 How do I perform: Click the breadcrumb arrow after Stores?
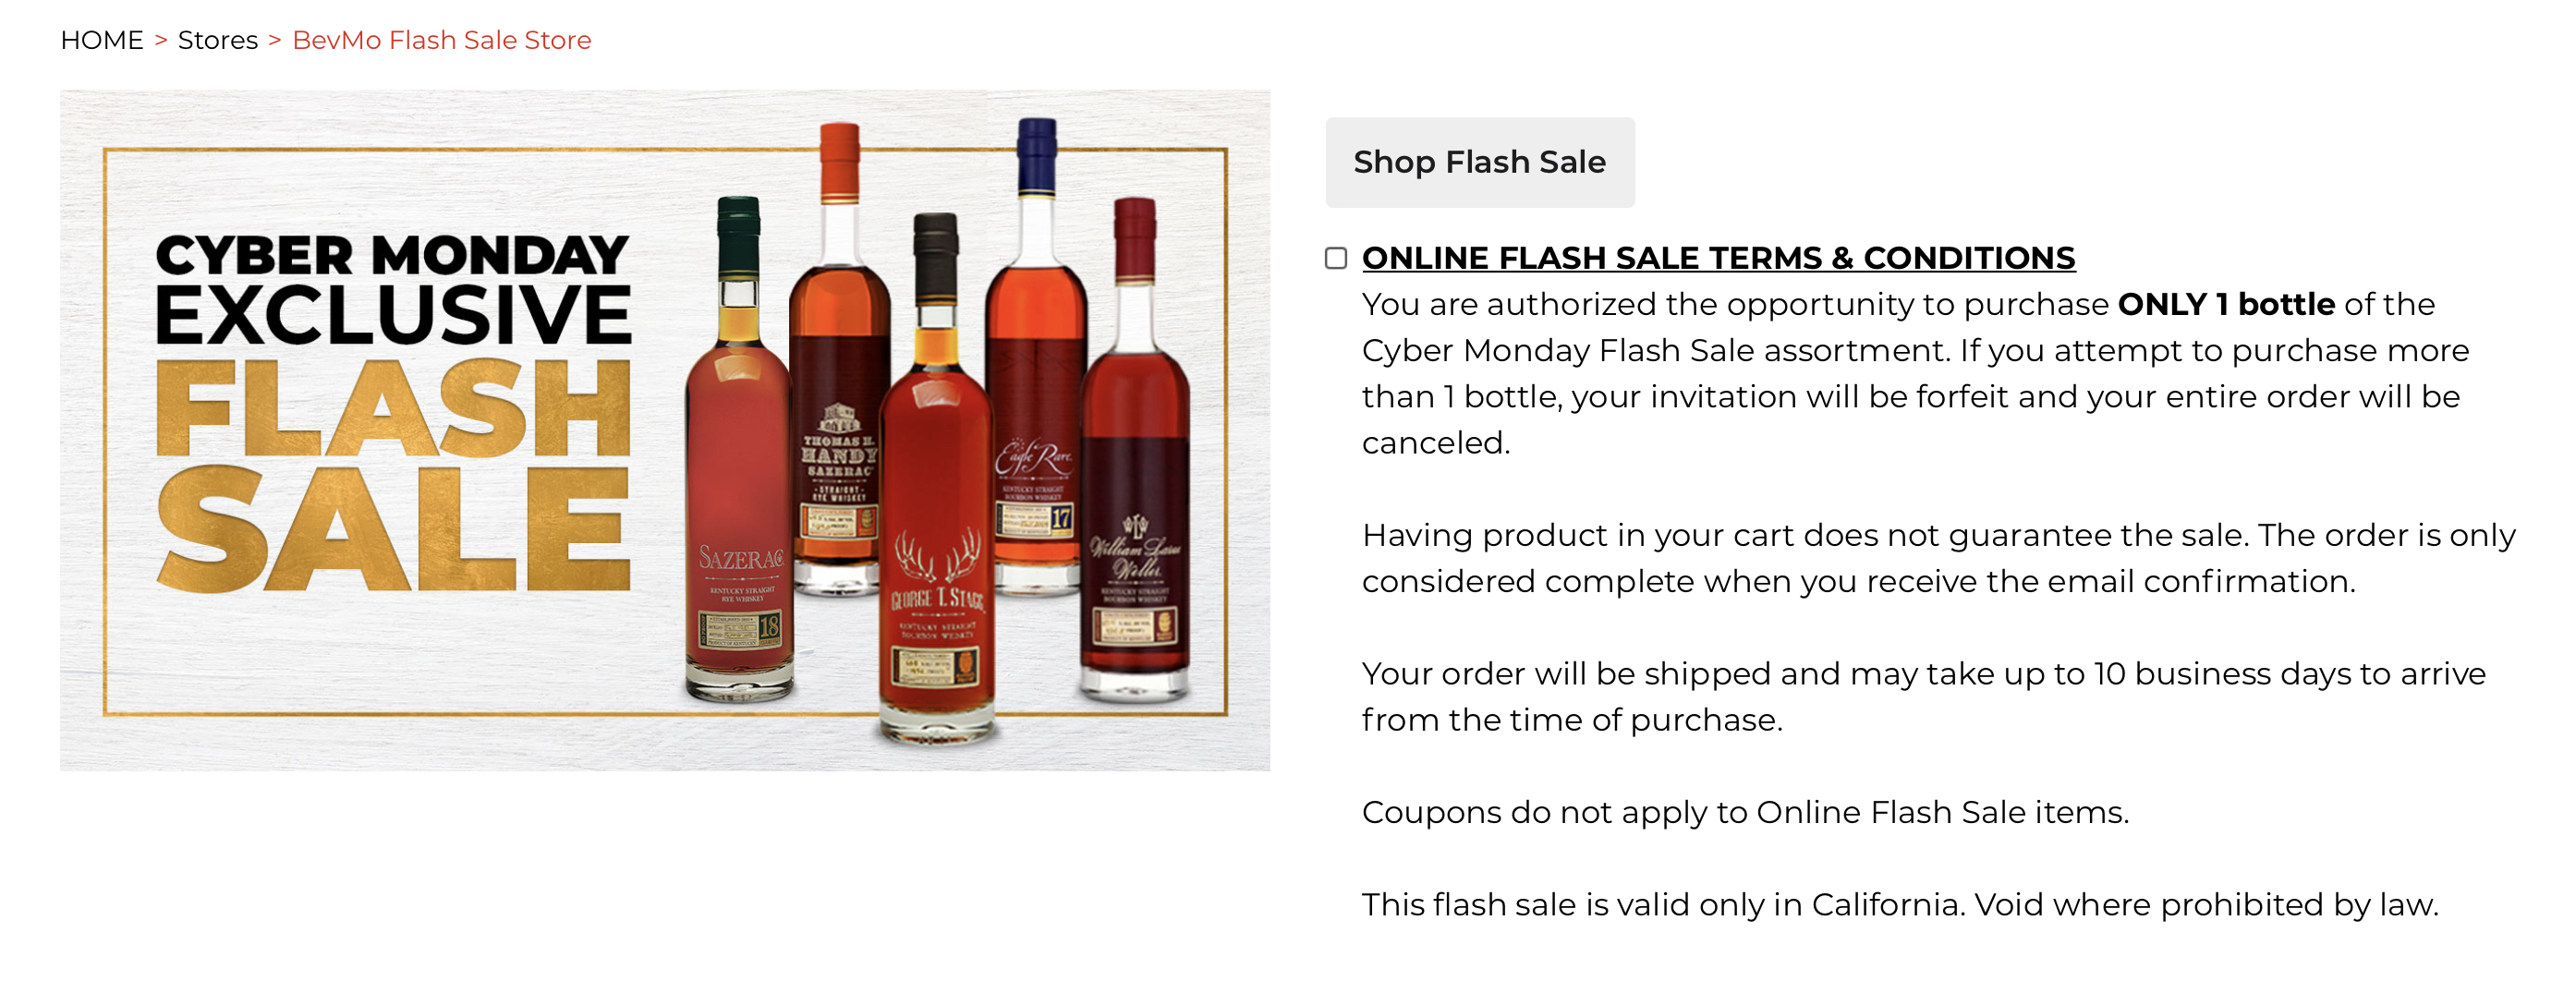point(275,40)
